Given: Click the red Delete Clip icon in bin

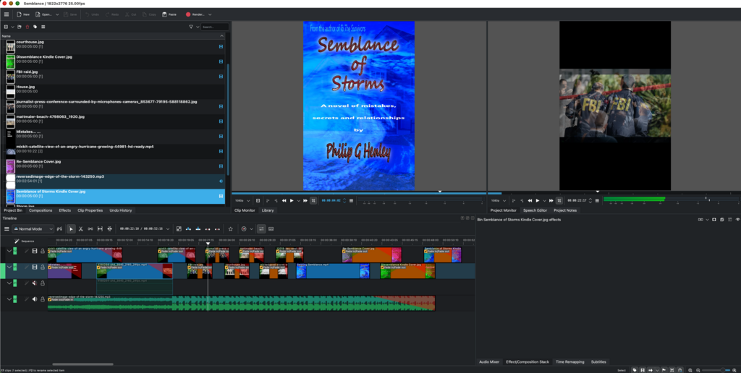Looking at the screenshot, I should coord(27,27).
